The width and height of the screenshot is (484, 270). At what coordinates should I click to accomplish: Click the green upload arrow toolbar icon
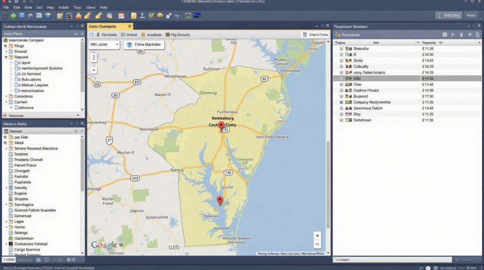(14, 16)
